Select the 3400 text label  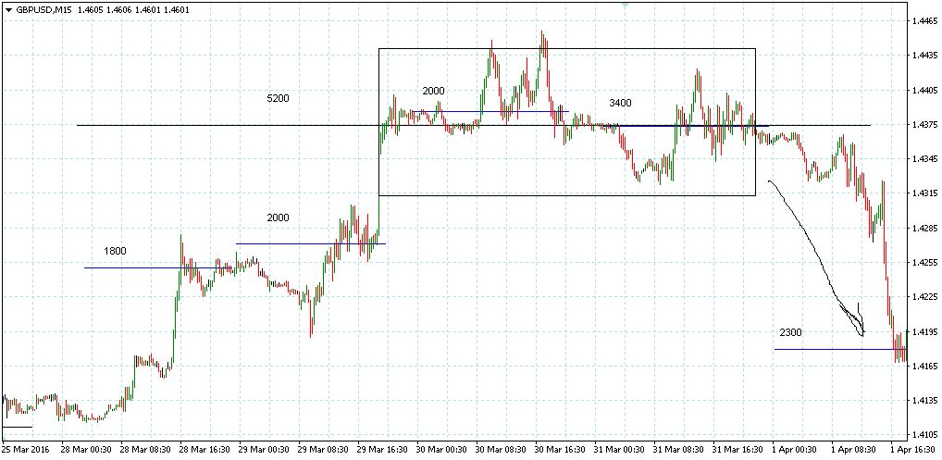620,104
